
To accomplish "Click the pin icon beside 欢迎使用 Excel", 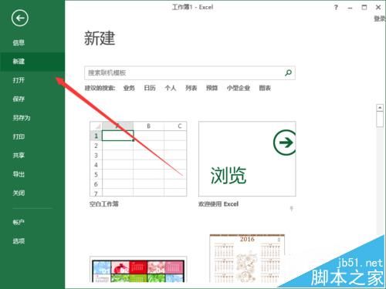I will coord(291,208).
